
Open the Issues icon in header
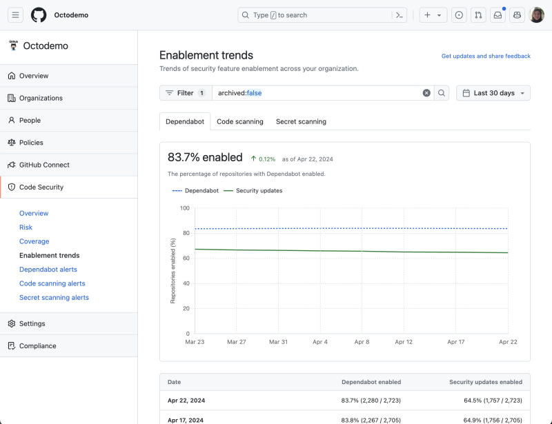(459, 15)
